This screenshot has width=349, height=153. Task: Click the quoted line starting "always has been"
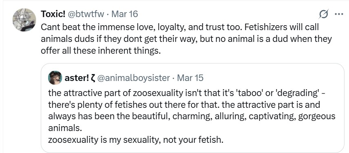click(x=192, y=116)
